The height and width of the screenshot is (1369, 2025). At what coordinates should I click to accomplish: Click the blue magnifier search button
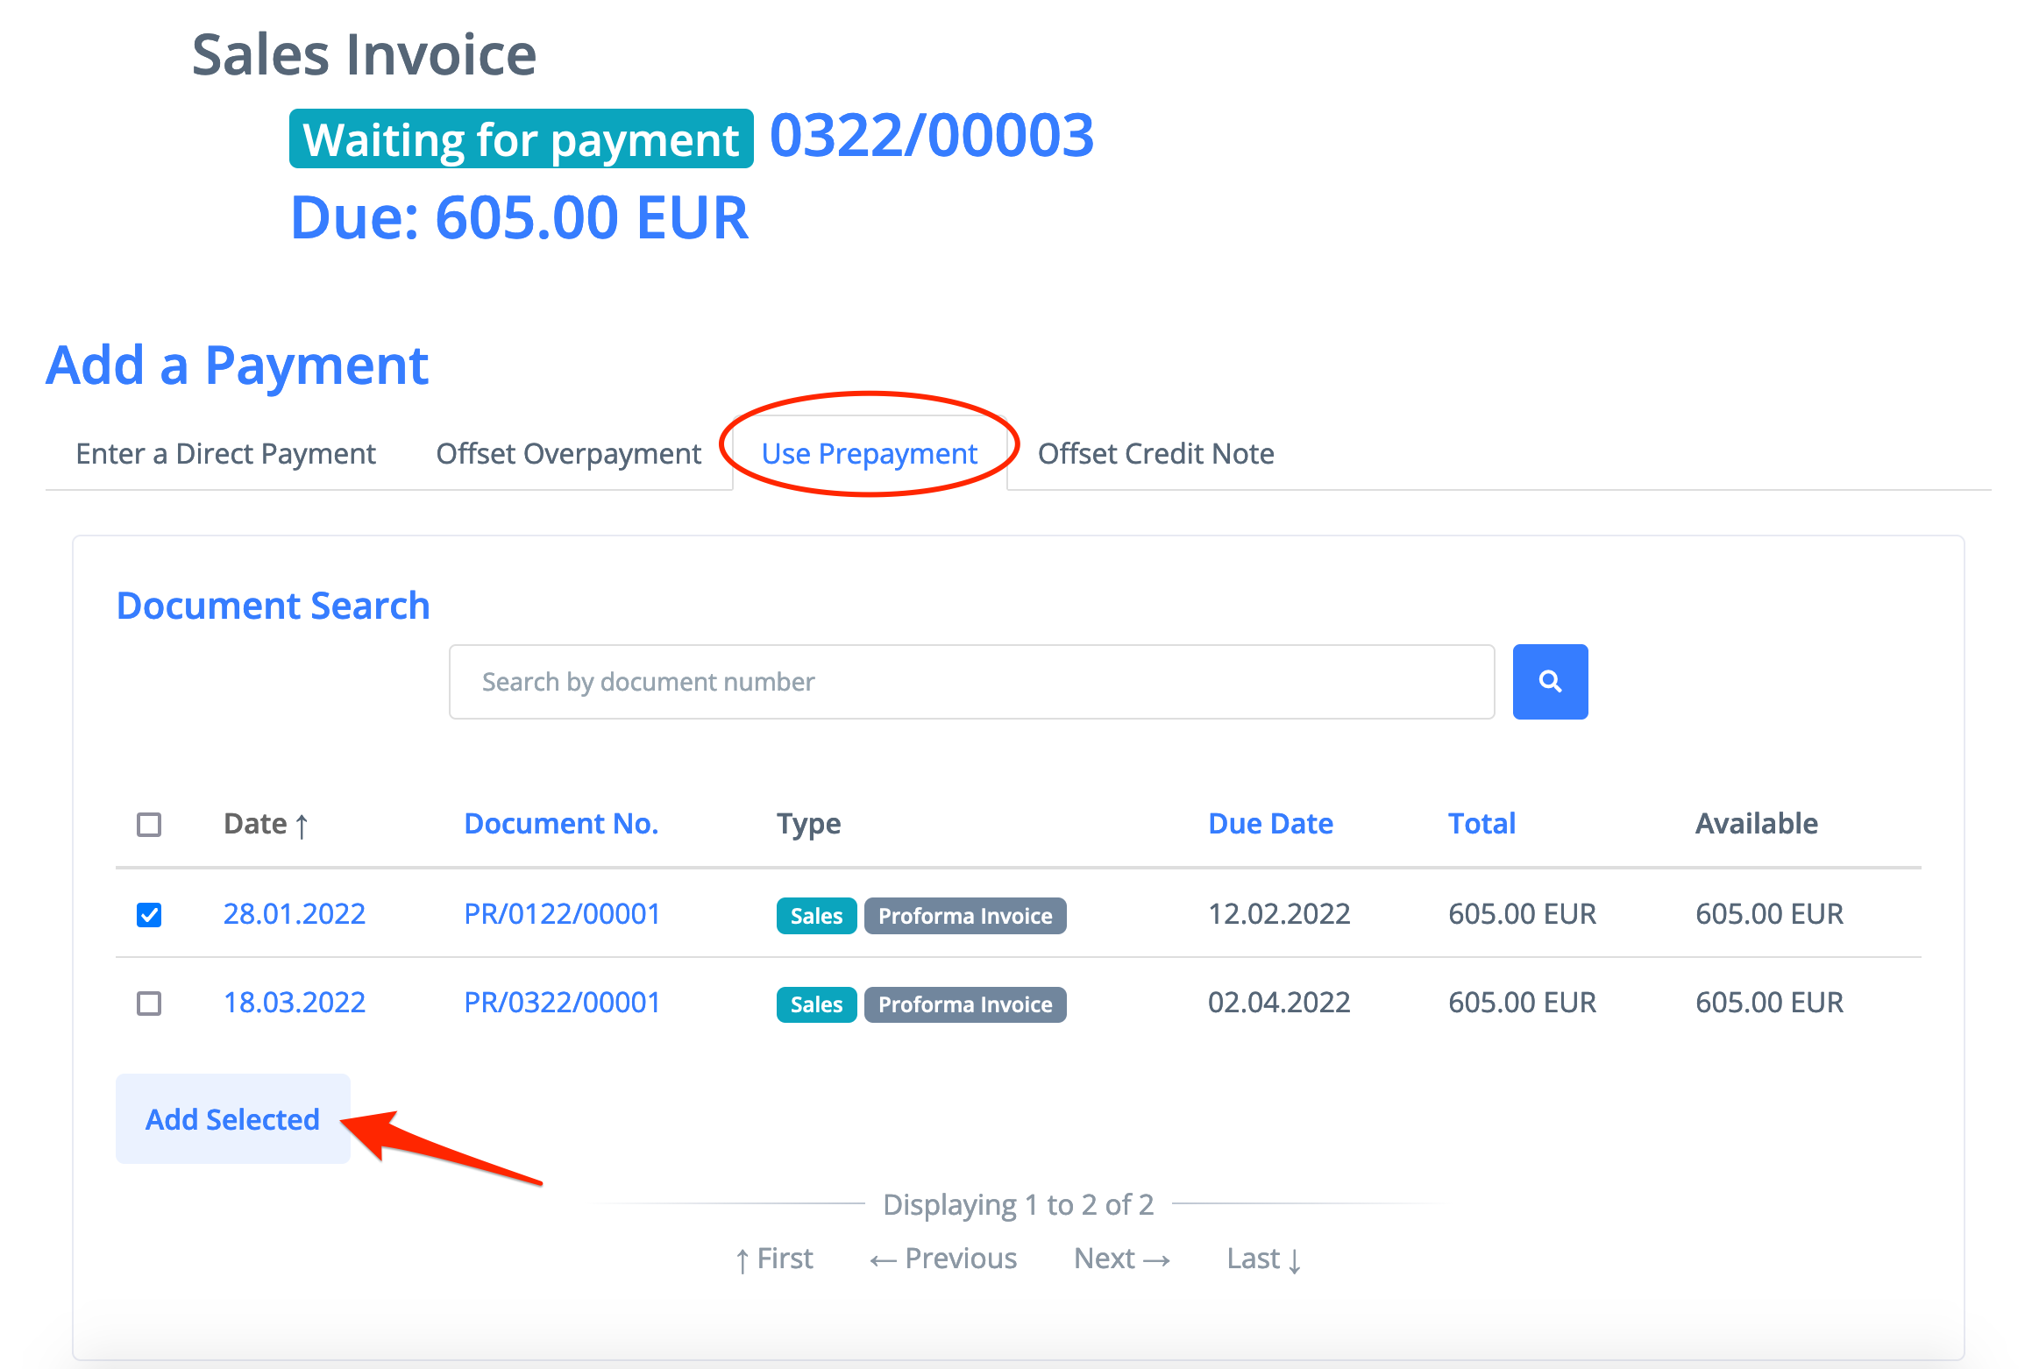coord(1549,681)
